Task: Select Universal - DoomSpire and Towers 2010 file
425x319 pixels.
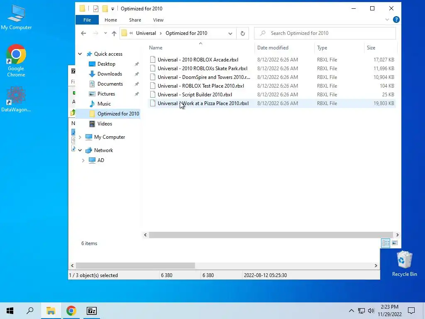Action: point(204,77)
